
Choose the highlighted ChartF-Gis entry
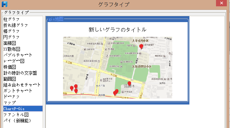pos(23,109)
